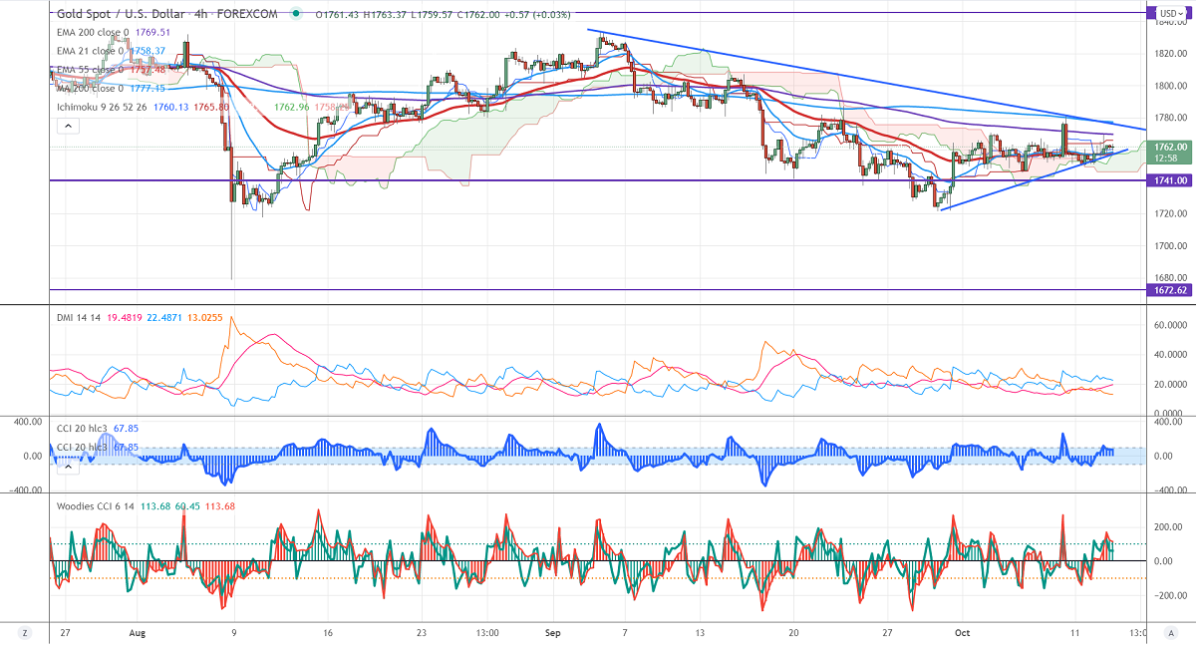The width and height of the screenshot is (1201, 647).
Task: Click the 13:00 label after 23 on time axis
Action: click(x=489, y=632)
